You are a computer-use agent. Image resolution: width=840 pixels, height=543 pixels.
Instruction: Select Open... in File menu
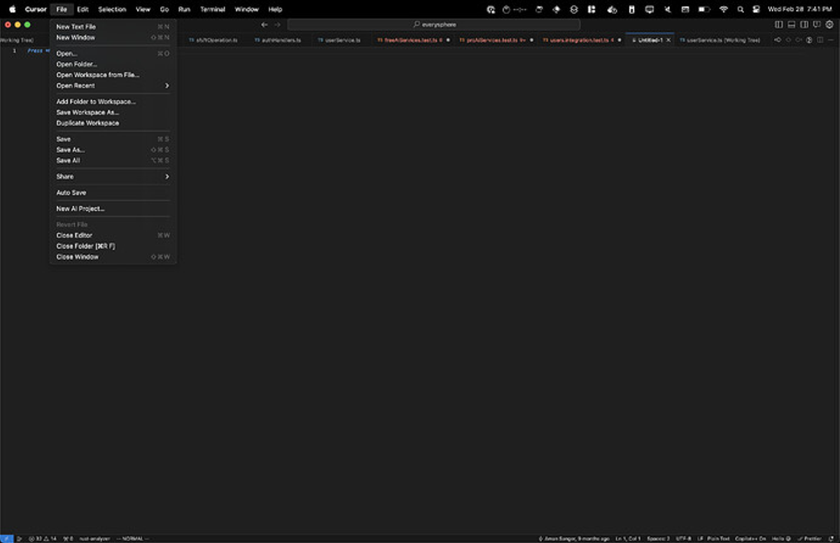tap(113, 53)
